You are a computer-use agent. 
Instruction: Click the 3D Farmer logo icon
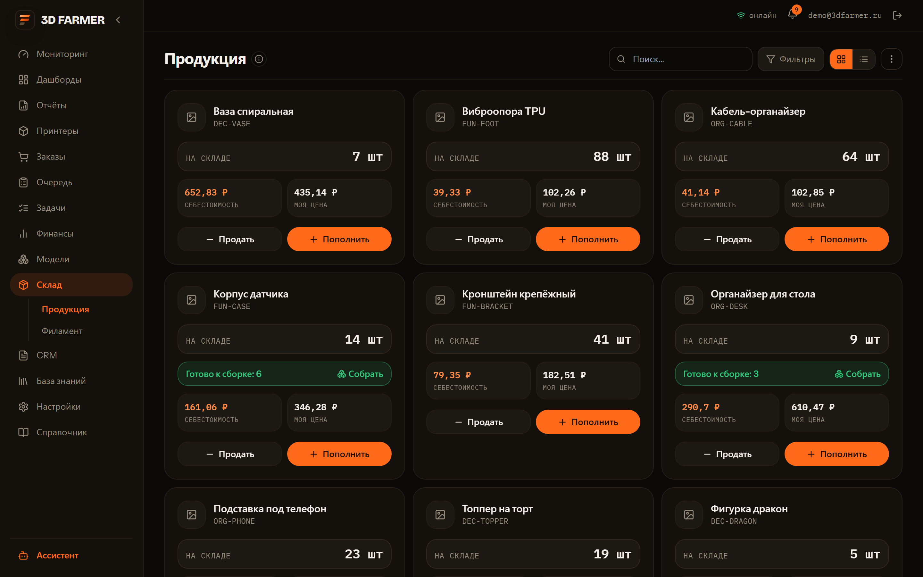coord(25,20)
